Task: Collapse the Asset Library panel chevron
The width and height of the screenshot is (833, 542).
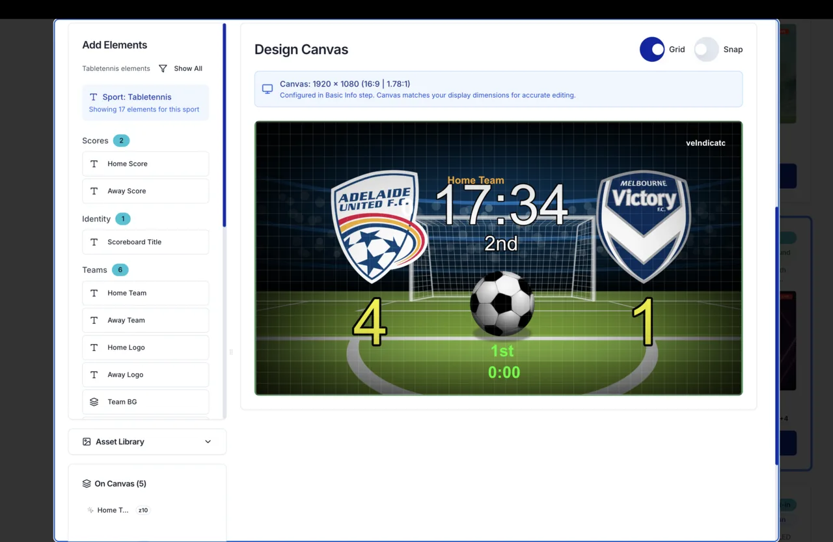Action: 208,442
